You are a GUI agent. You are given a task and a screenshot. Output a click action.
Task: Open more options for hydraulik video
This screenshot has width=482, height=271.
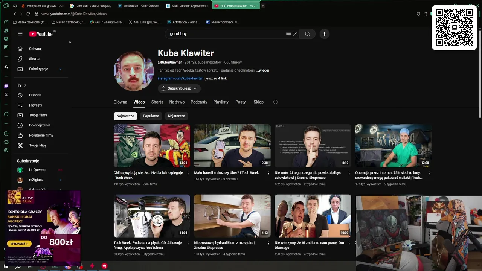pyautogui.click(x=268, y=244)
